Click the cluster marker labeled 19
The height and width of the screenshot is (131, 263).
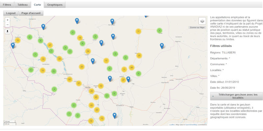point(80,38)
